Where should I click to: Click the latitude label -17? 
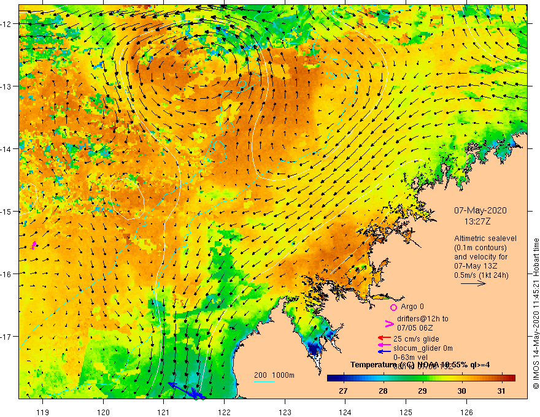[x=7, y=336]
